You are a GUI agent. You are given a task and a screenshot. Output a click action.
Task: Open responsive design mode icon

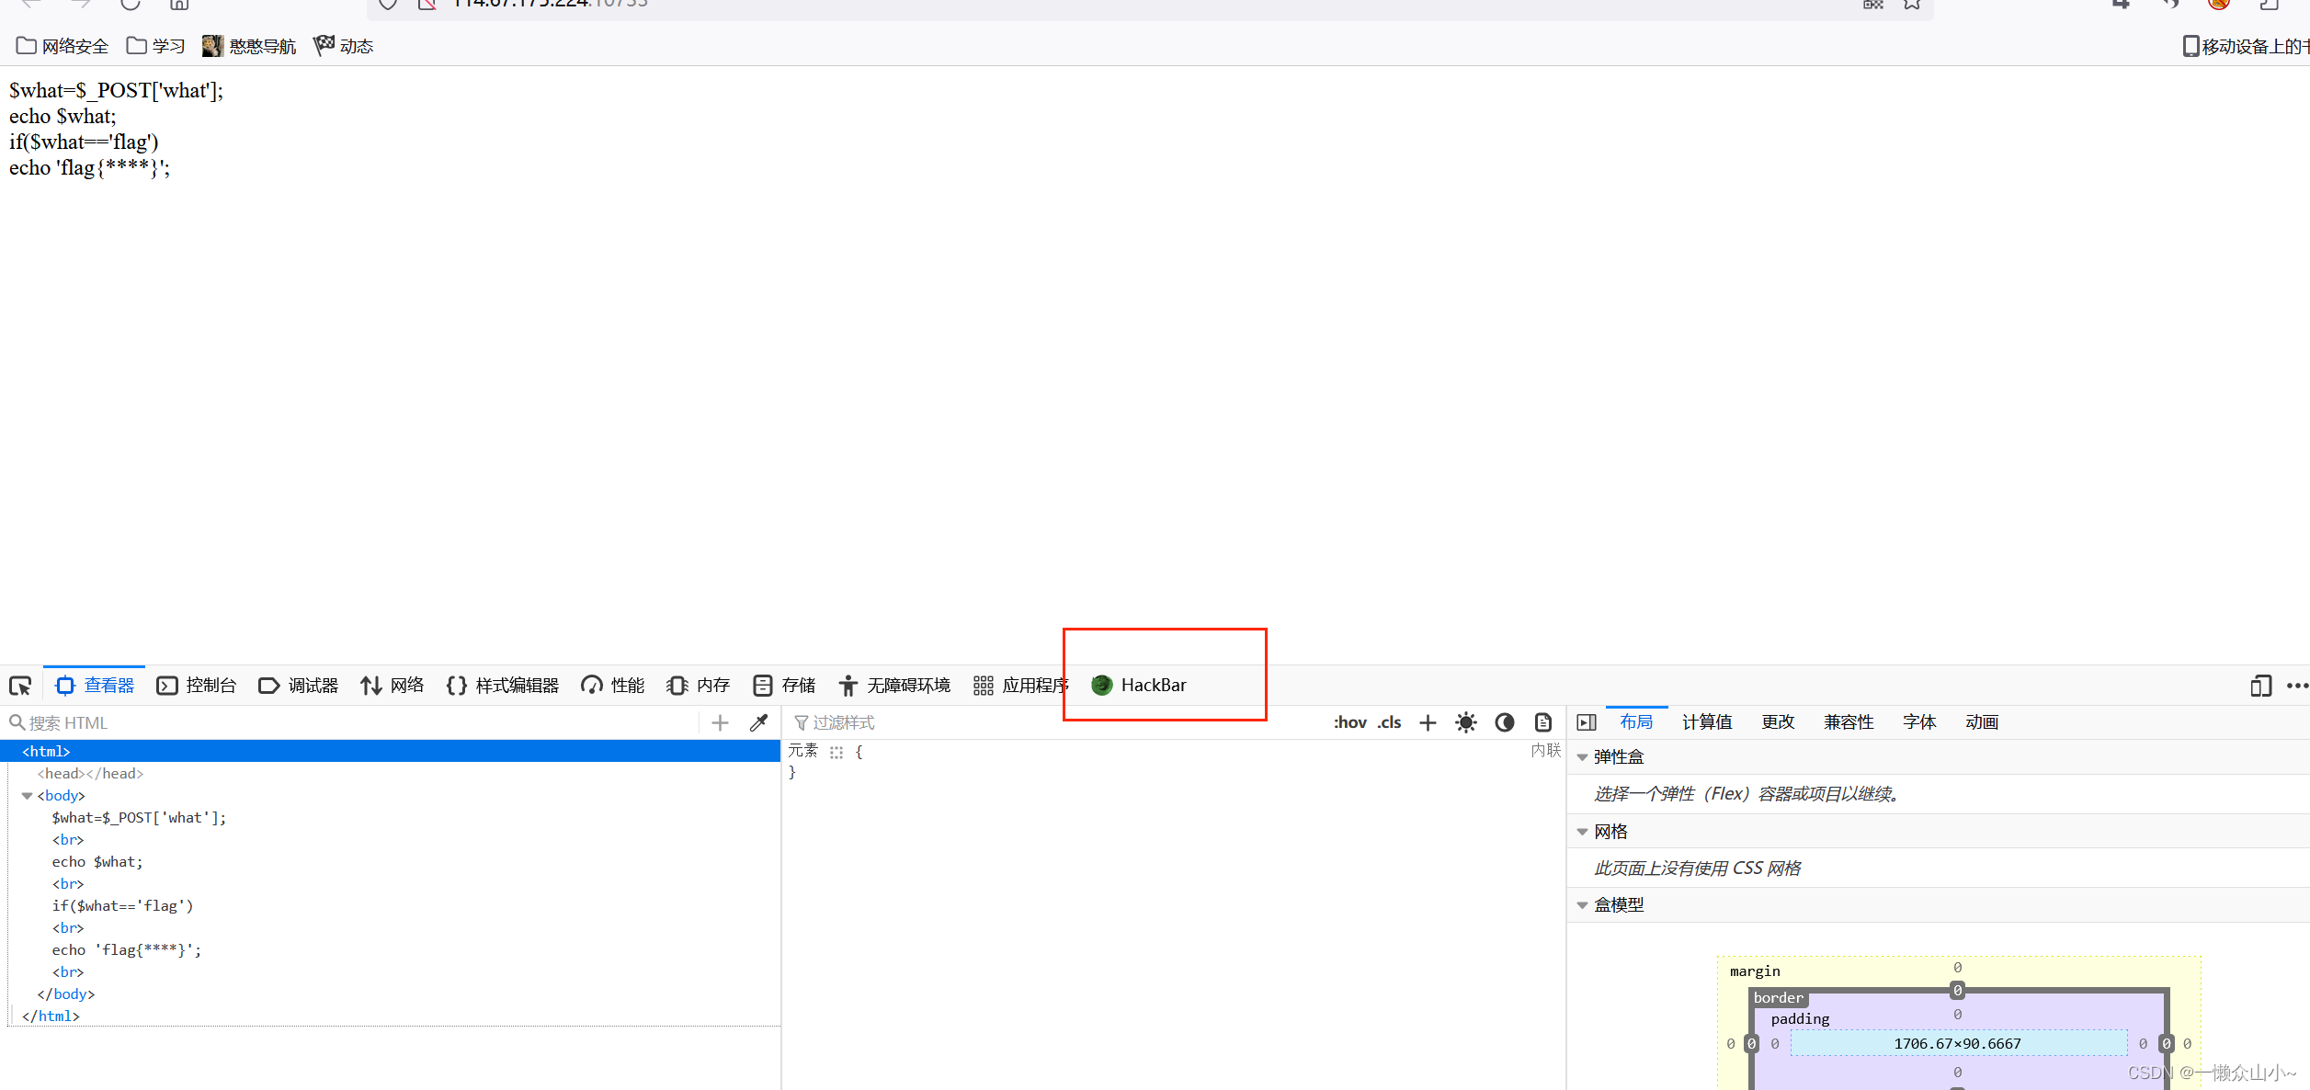[x=2260, y=686]
